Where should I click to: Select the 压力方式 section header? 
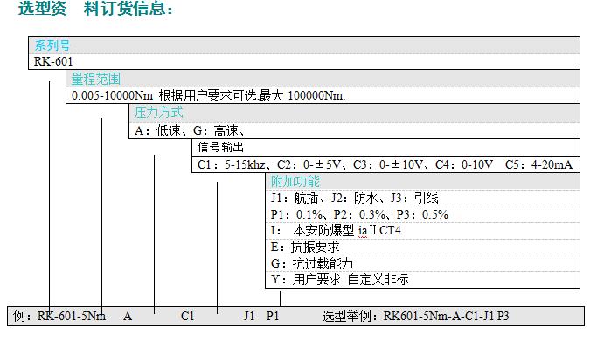(158, 112)
